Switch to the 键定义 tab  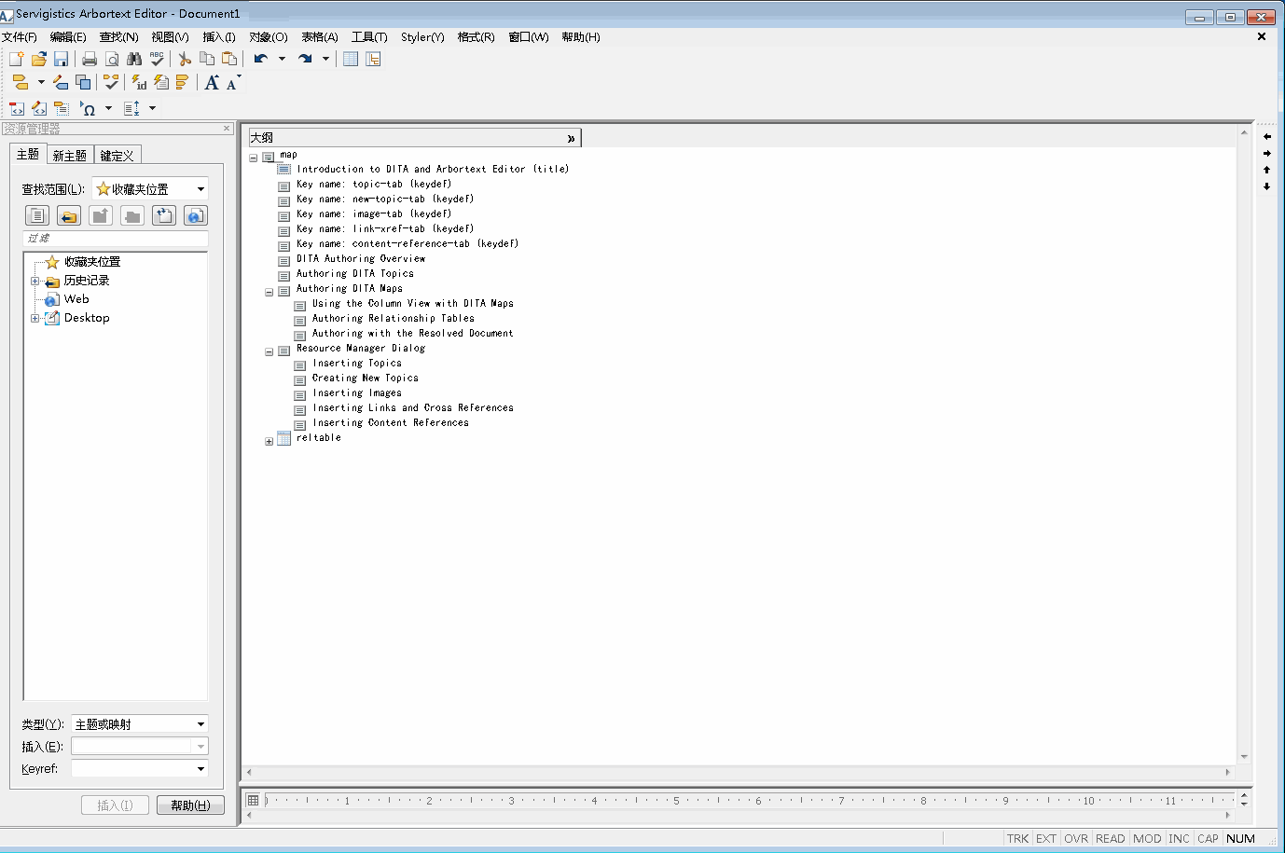tap(117, 156)
